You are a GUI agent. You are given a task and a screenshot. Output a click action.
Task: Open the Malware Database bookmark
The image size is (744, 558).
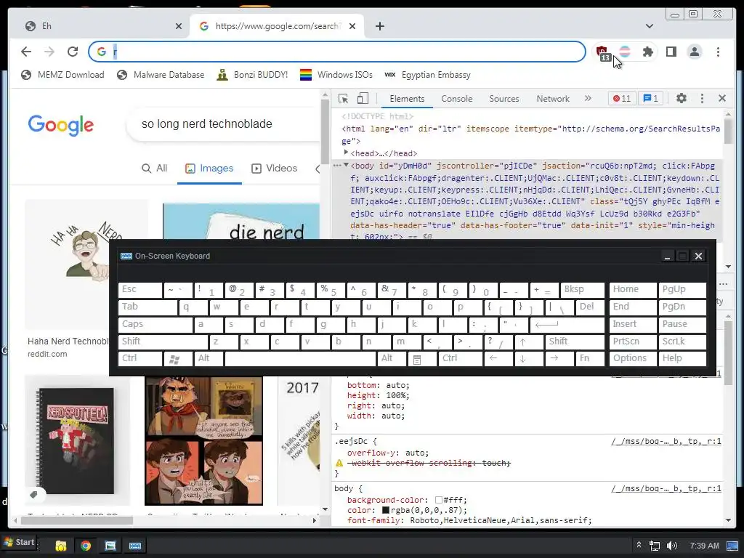tap(161, 75)
